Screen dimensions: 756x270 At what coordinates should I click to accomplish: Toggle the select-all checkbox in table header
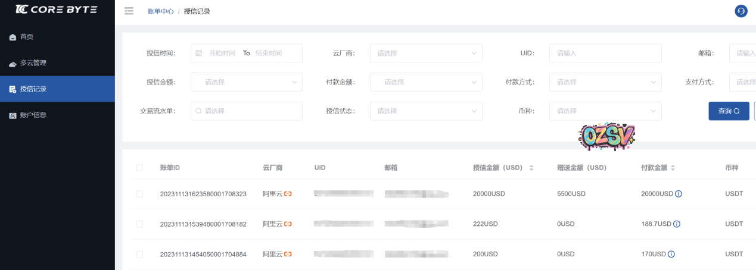[x=139, y=168]
